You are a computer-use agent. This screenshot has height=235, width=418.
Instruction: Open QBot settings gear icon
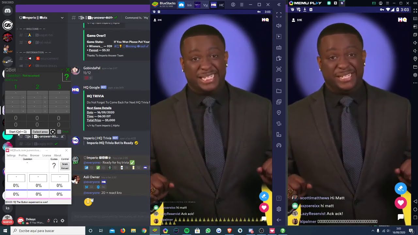53,132
